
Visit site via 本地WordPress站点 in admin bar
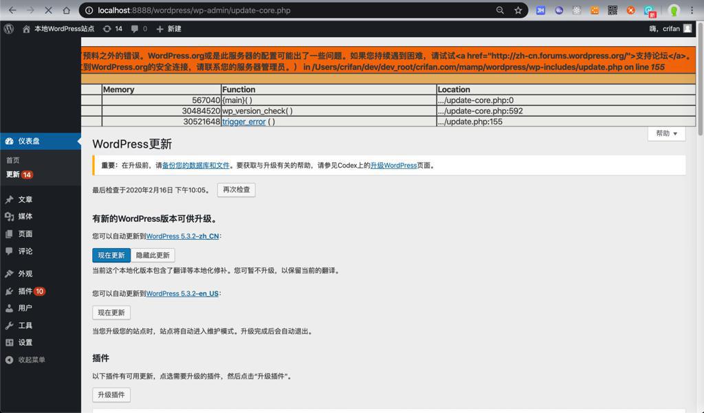click(58, 29)
